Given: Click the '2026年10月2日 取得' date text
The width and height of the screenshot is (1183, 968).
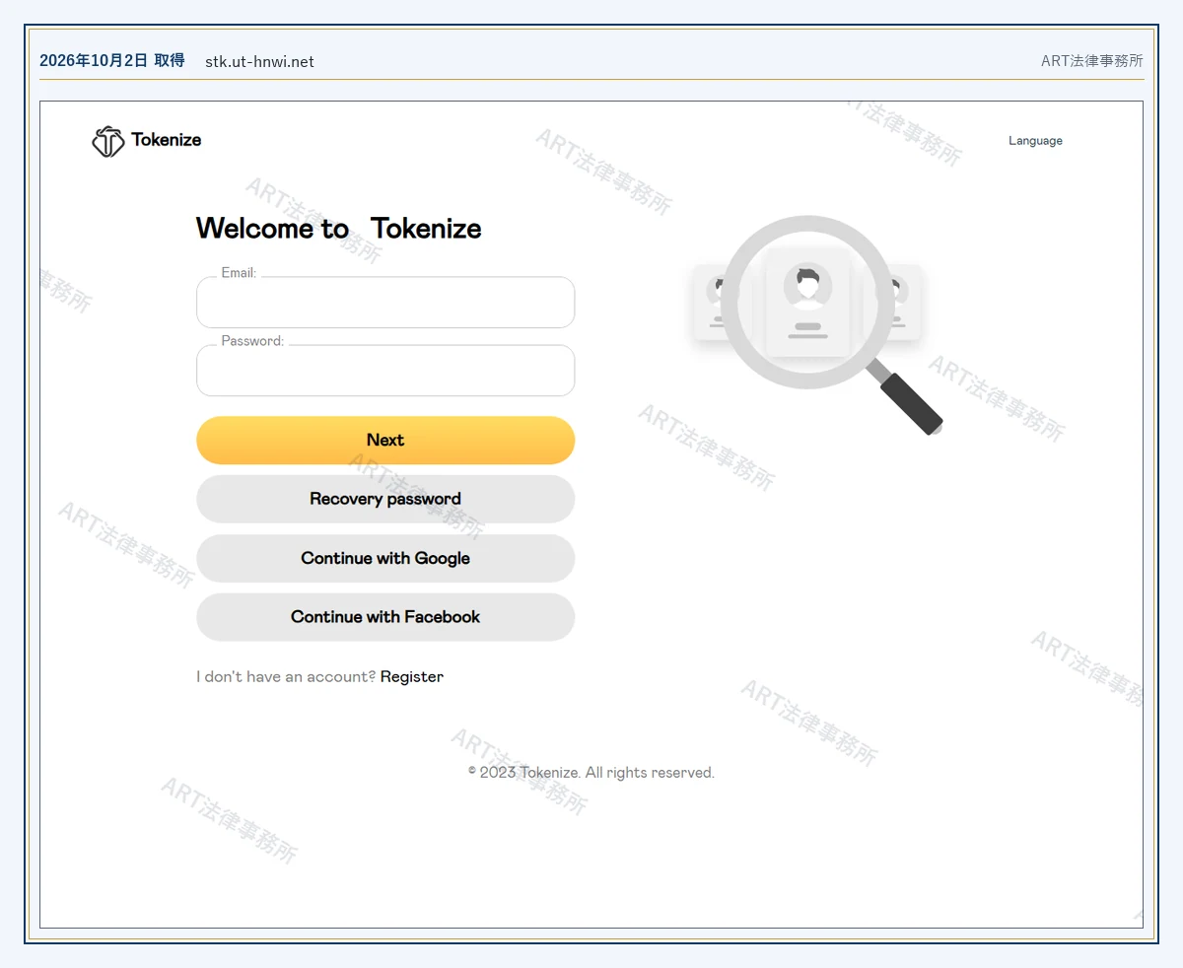Looking at the screenshot, I should (x=112, y=60).
